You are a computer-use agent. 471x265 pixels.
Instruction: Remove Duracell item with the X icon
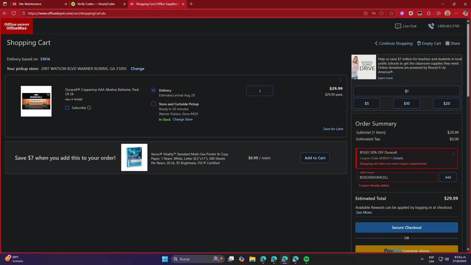click(x=340, y=81)
